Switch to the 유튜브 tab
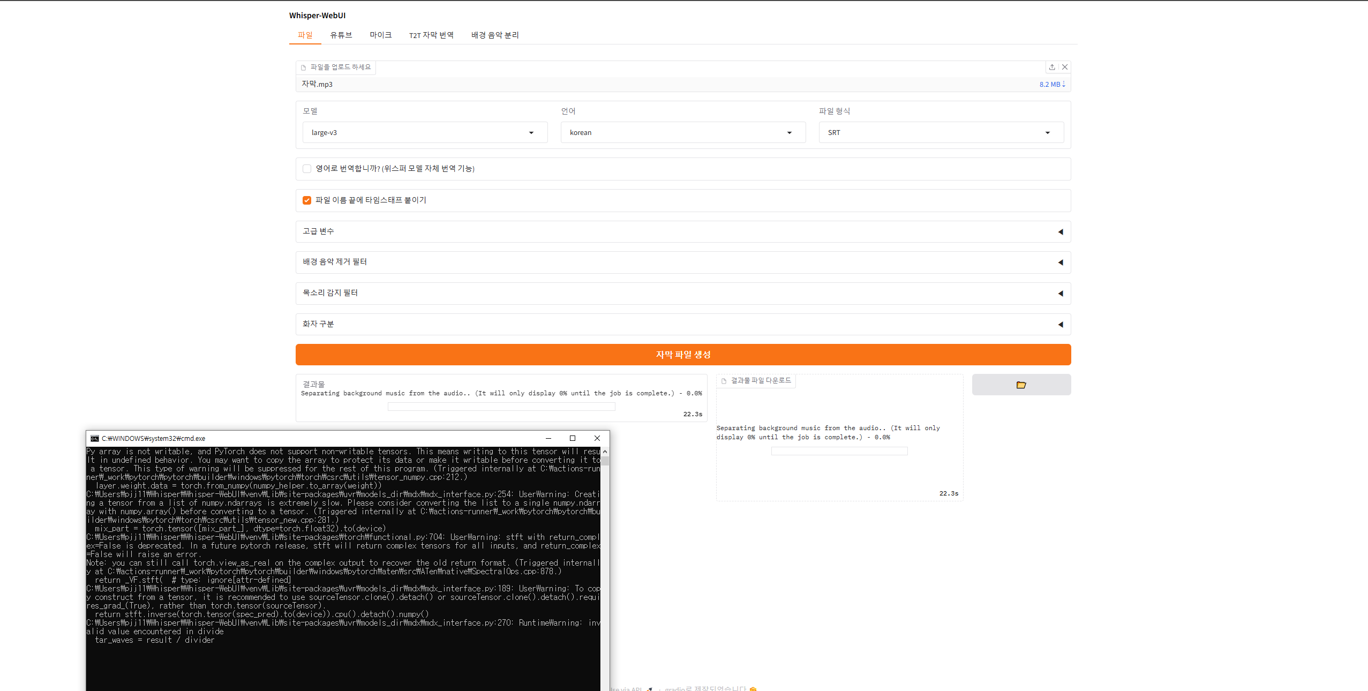 pos(341,35)
